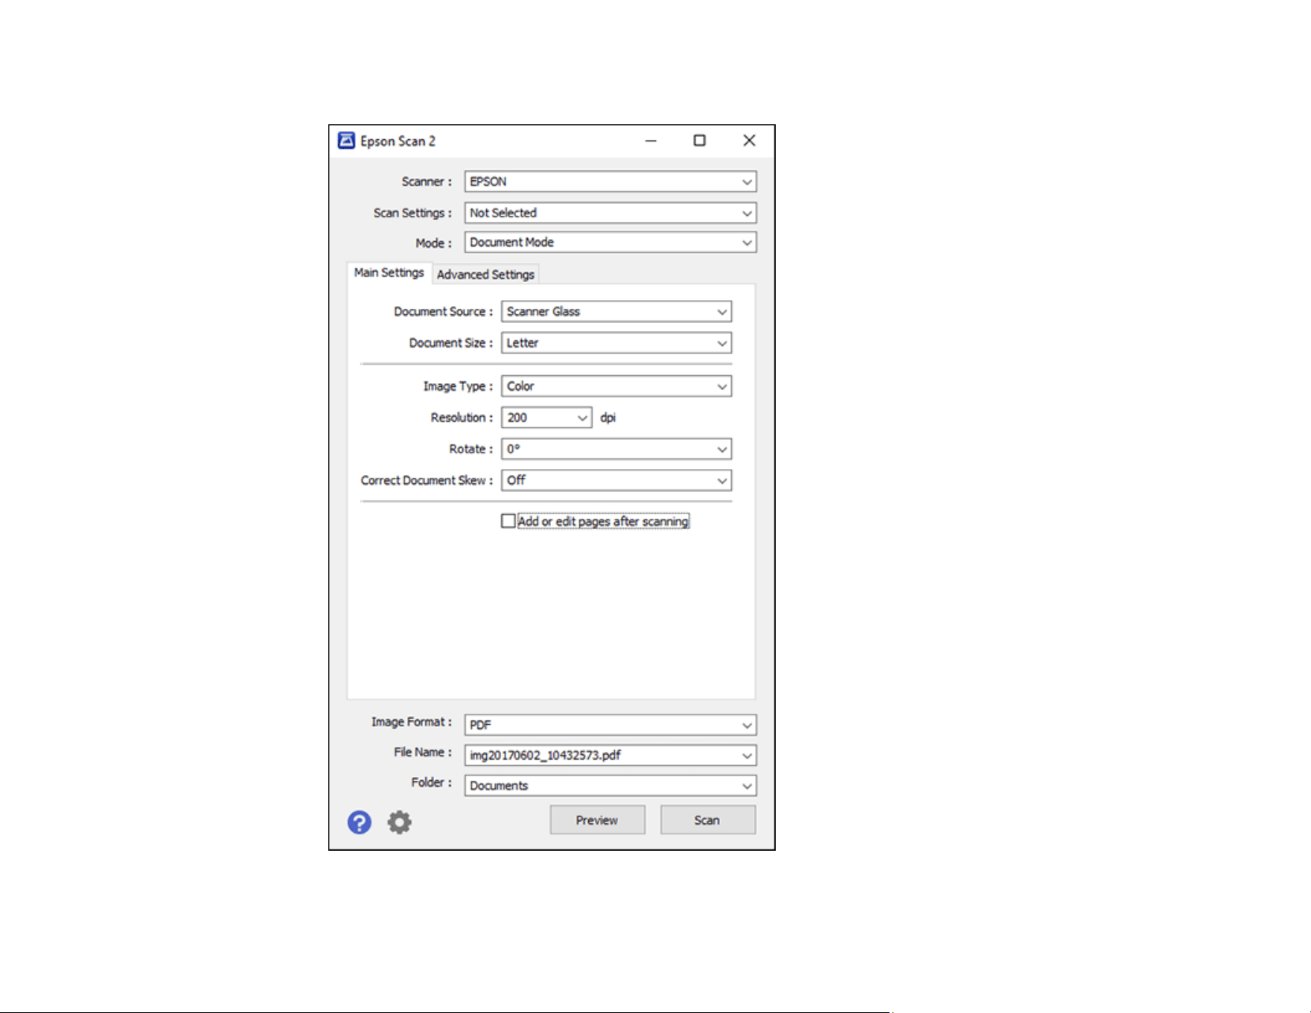Click the Document Size : label
This screenshot has height=1013, width=1311.
tap(450, 343)
